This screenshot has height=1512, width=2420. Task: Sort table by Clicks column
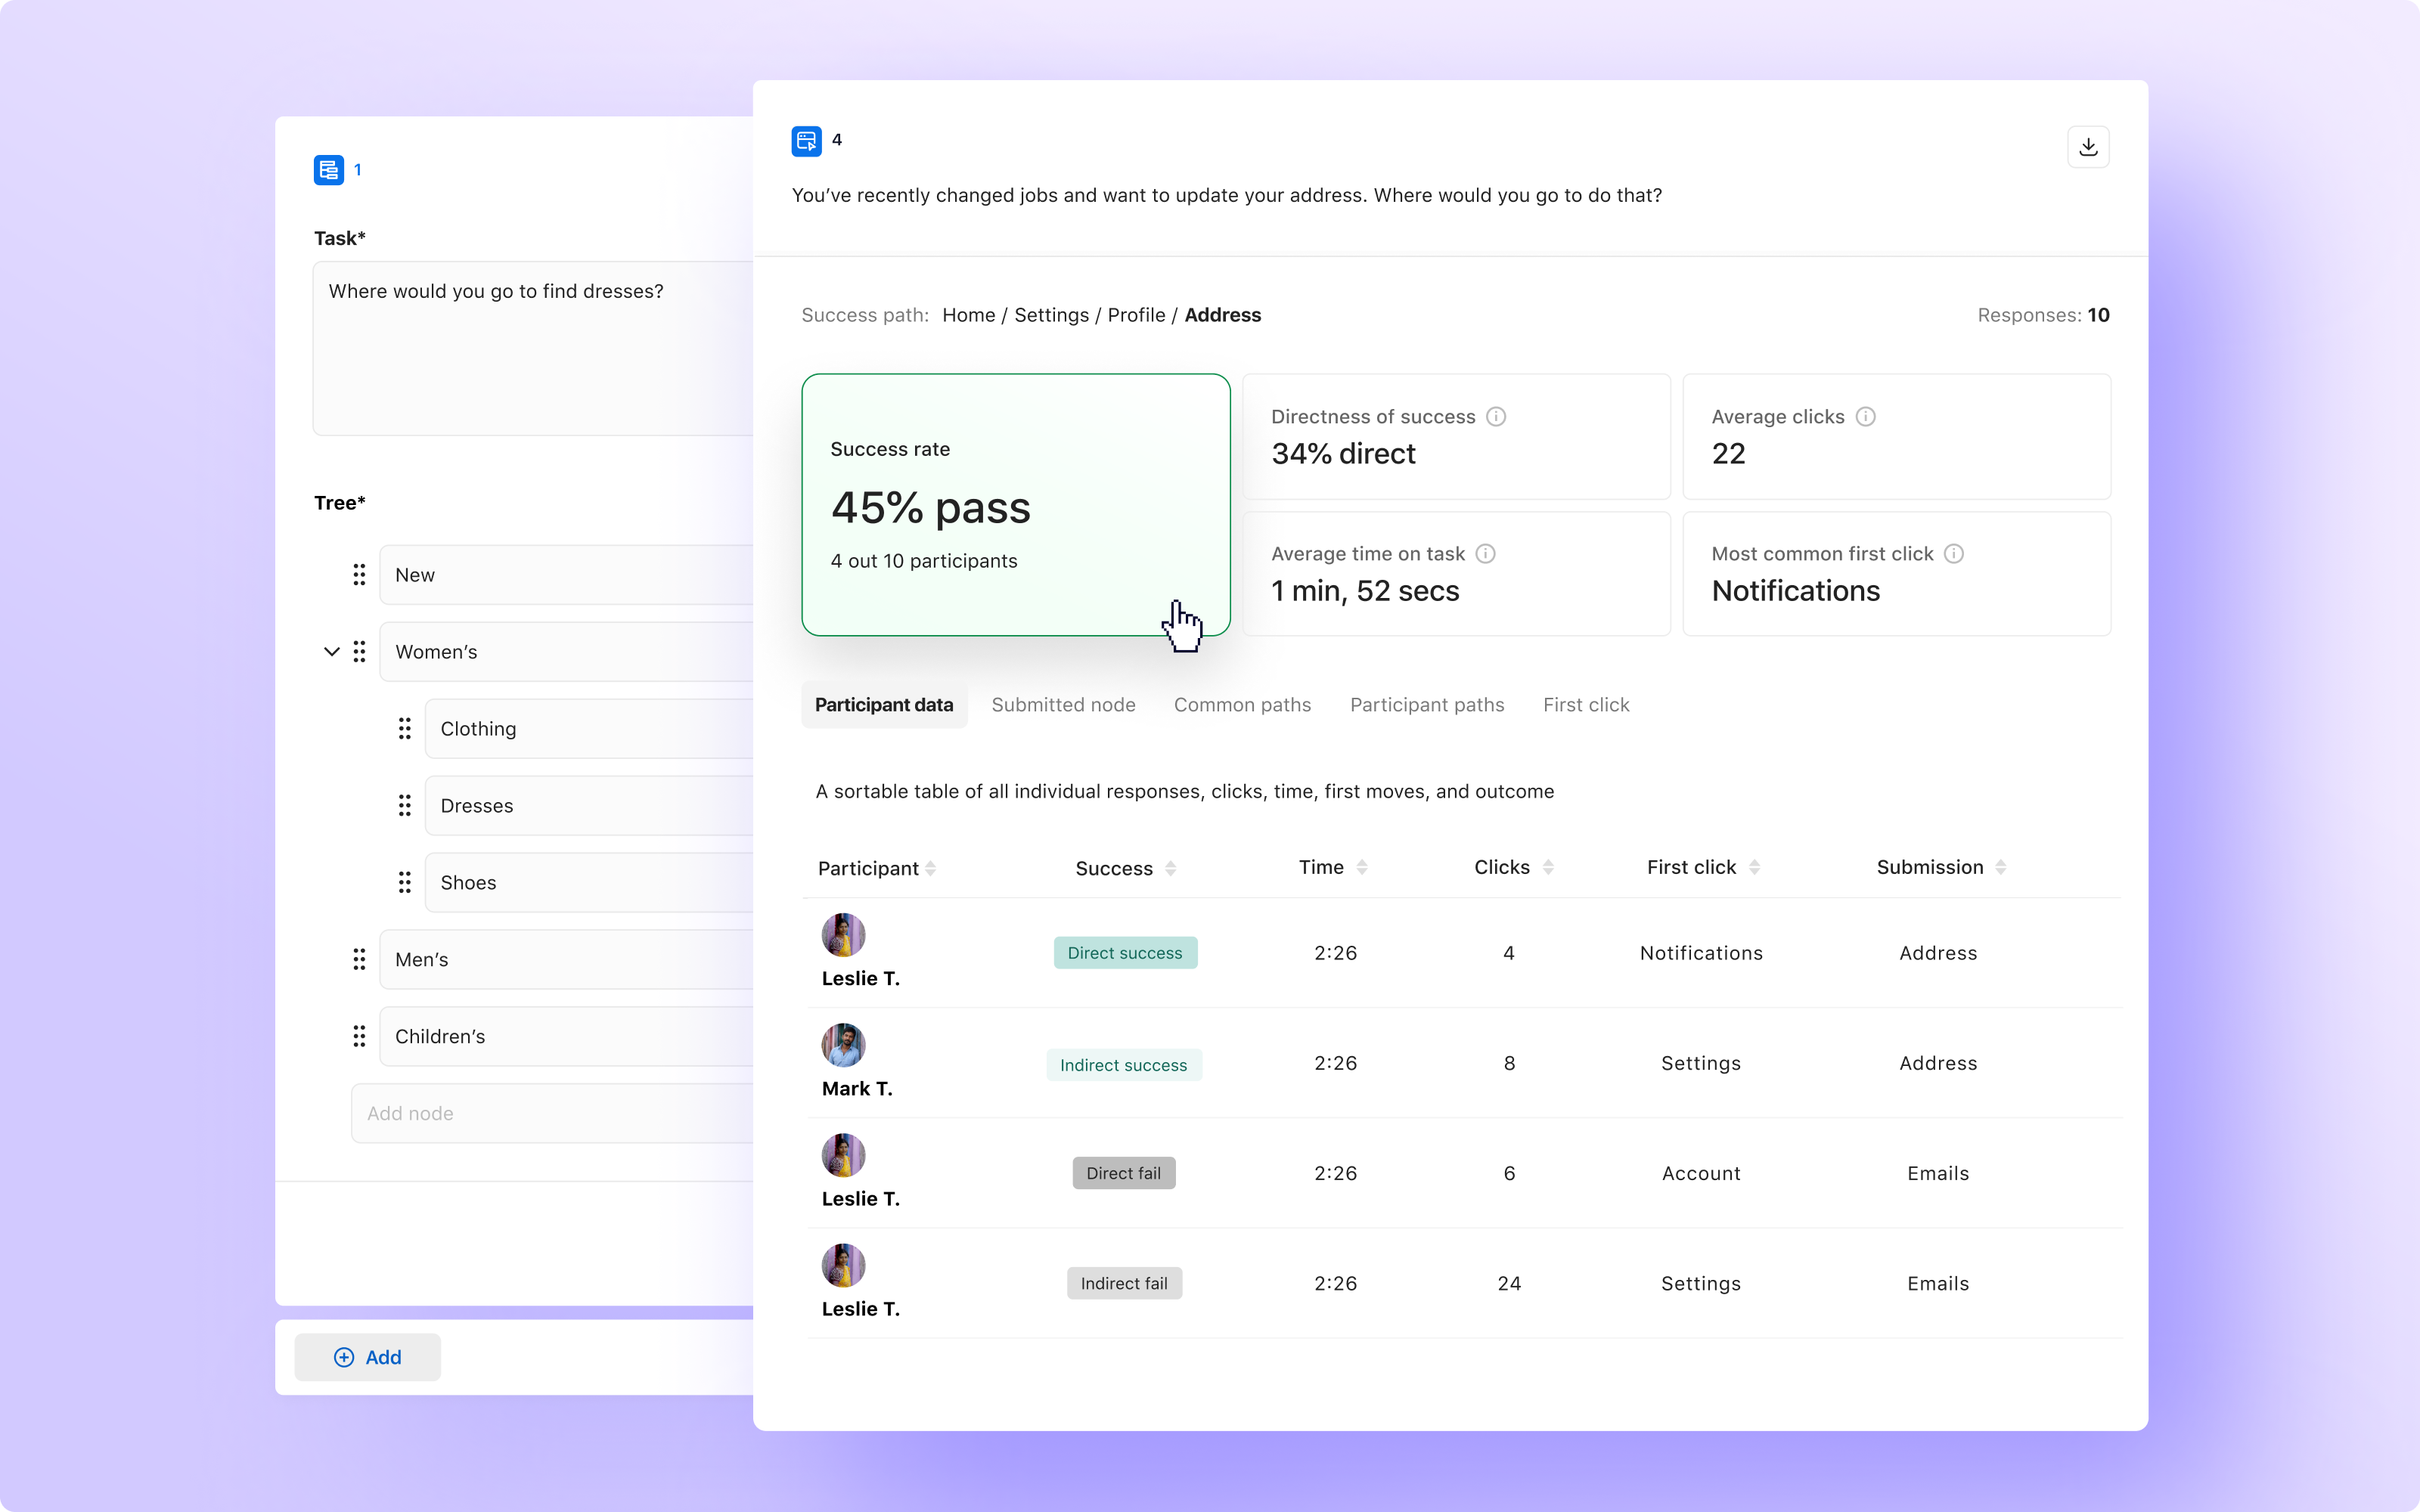[1548, 867]
